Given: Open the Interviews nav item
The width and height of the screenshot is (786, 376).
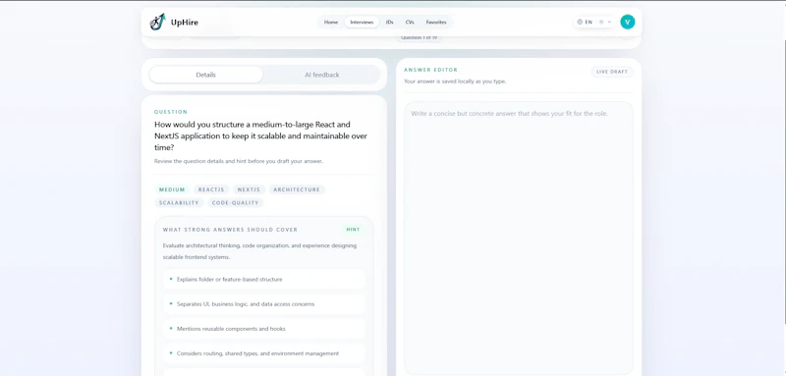Looking at the screenshot, I should coord(362,22).
